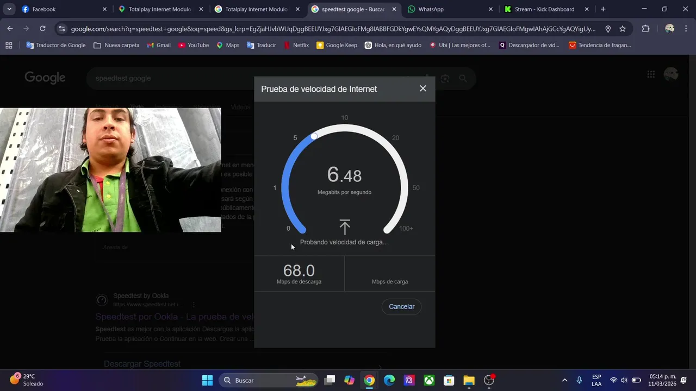Screen dimensions: 696x391
Task: Open Google apps grid on page
Action: coord(651,74)
